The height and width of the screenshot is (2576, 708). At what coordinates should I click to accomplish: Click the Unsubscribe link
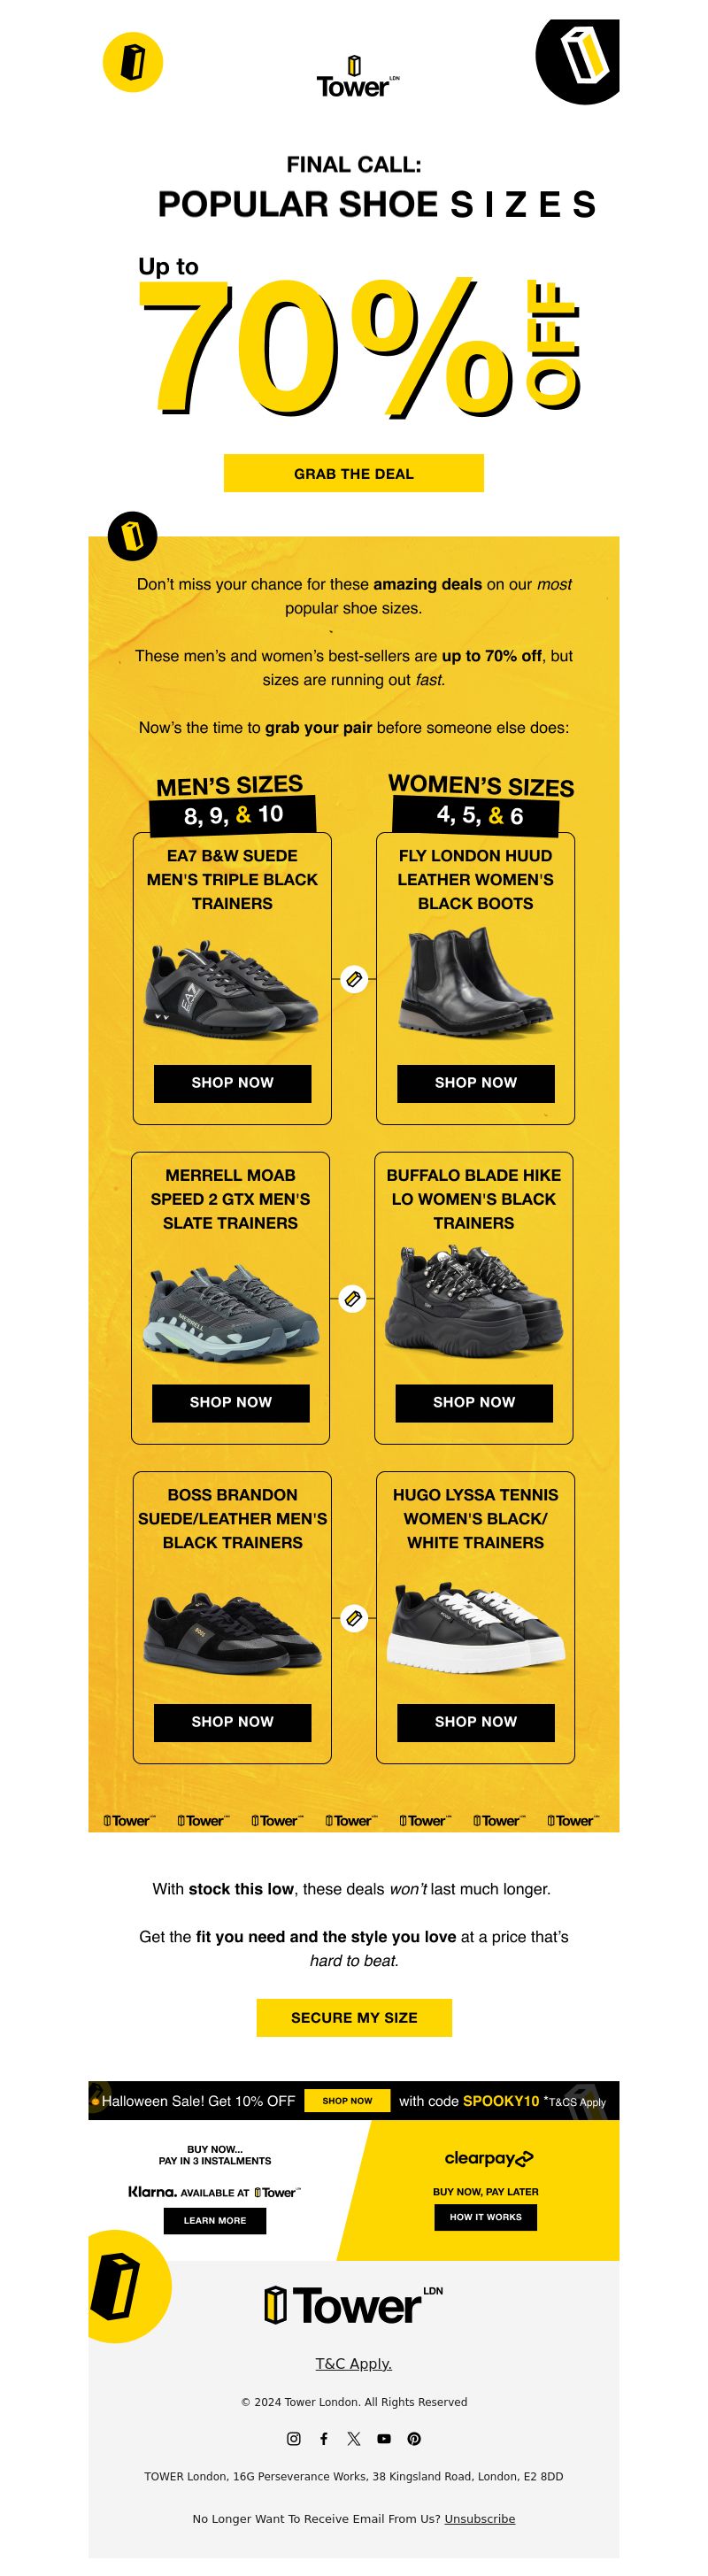(480, 2518)
